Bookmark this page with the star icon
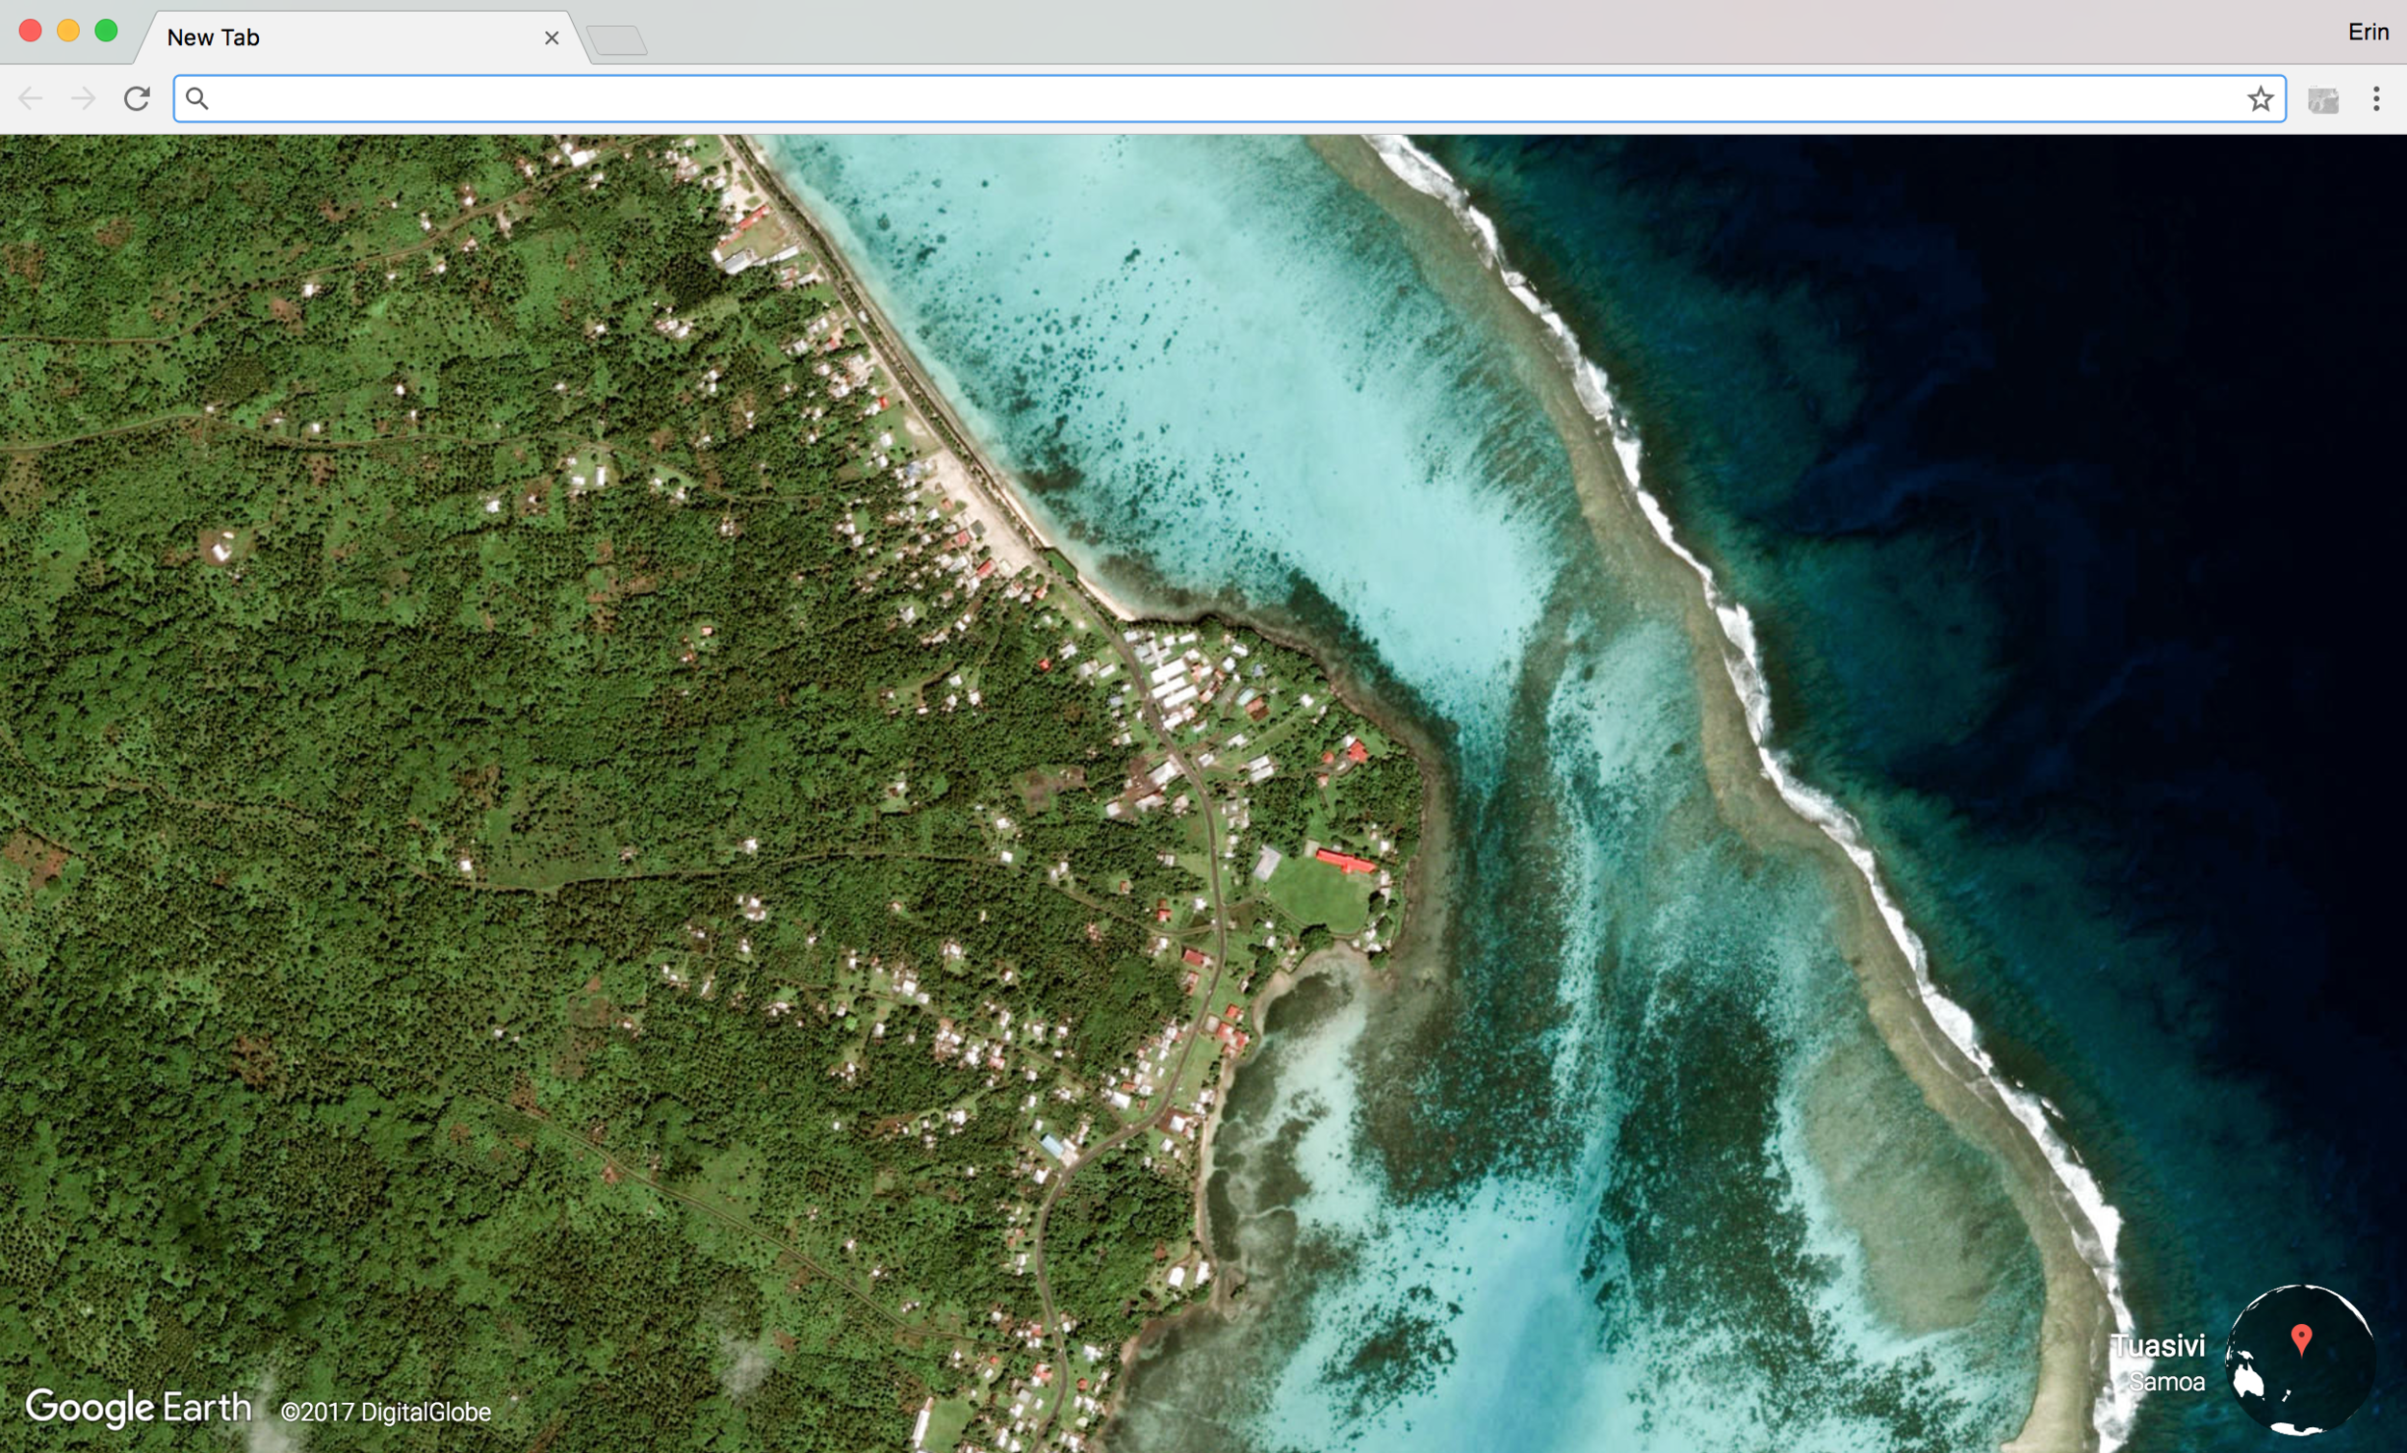The image size is (2407, 1453). 2260,98
